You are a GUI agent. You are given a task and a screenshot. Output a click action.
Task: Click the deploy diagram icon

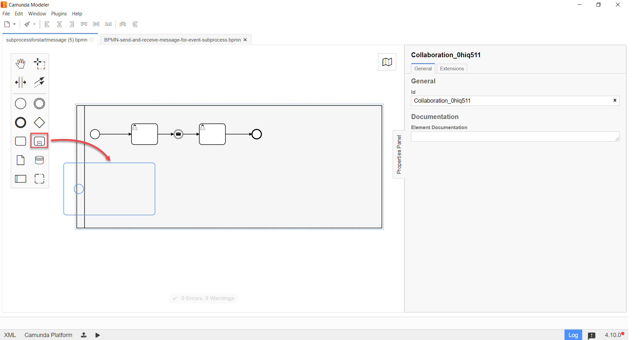tap(84, 335)
